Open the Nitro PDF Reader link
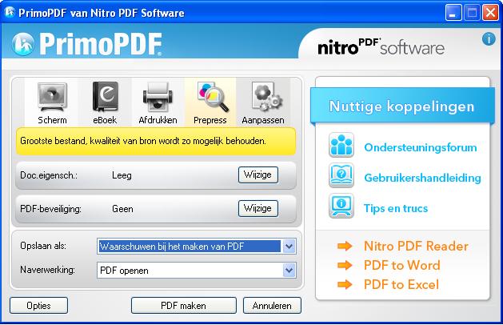The image size is (503, 325). coord(415,246)
